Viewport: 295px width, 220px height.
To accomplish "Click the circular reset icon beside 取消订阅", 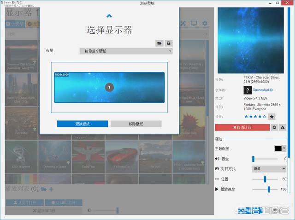I will 274,127.
